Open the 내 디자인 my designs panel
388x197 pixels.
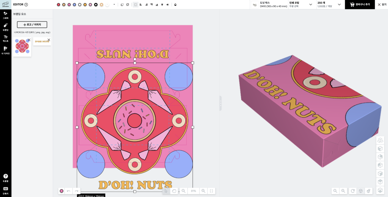[5, 50]
